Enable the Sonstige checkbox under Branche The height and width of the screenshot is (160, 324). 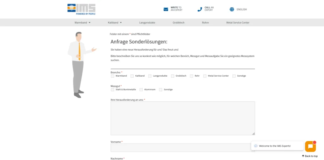(234, 76)
